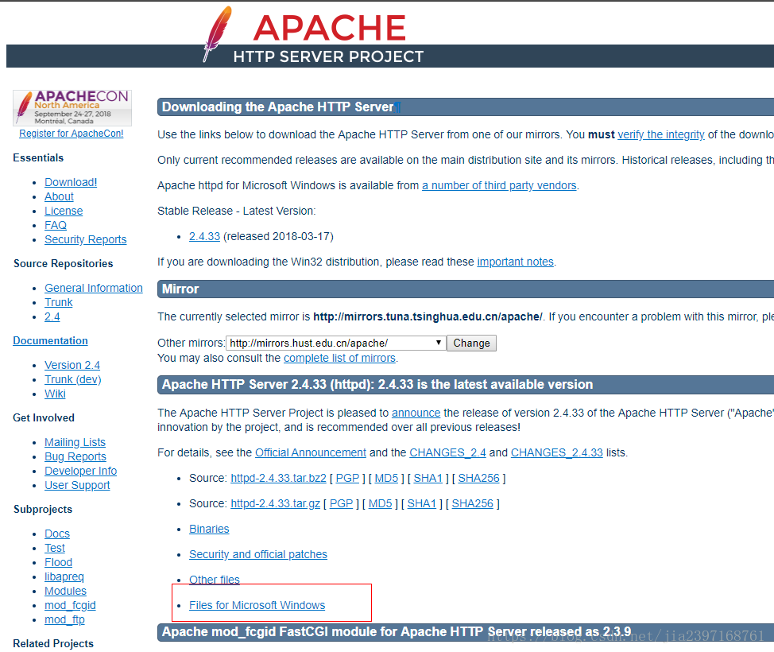Image resolution: width=774 pixels, height=652 pixels.
Task: Open the Download! sidebar link
Action: pos(71,182)
